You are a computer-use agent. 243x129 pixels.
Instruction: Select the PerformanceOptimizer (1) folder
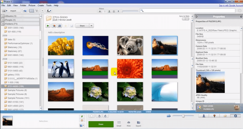(x=20, y=43)
